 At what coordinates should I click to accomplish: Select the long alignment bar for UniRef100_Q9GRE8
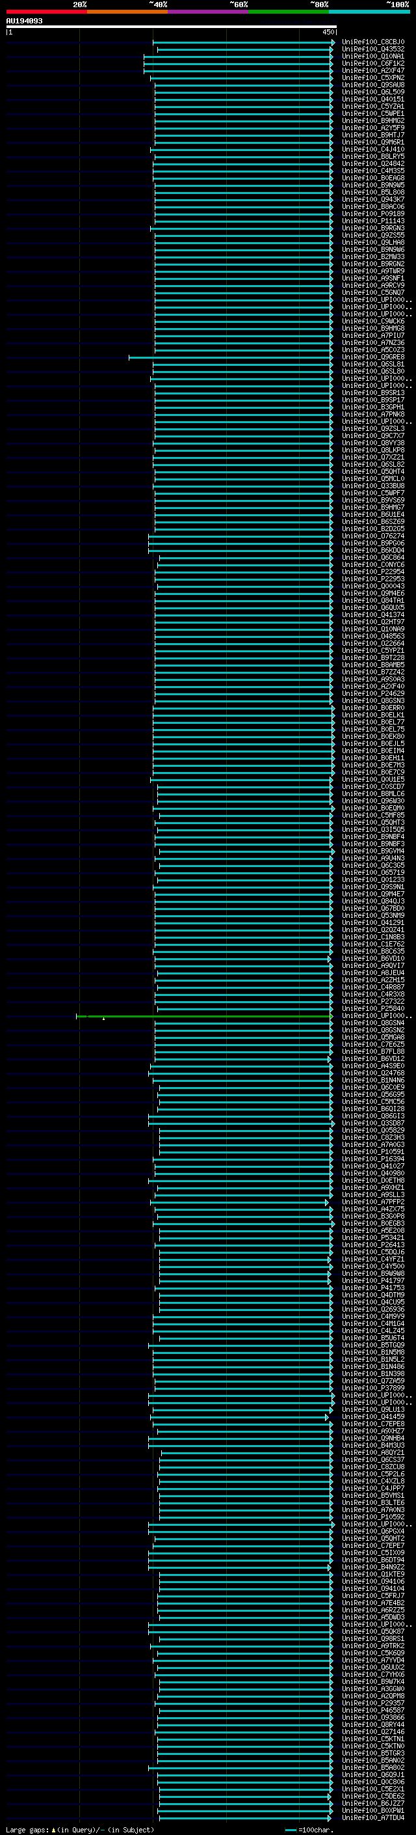[x=230, y=357]
